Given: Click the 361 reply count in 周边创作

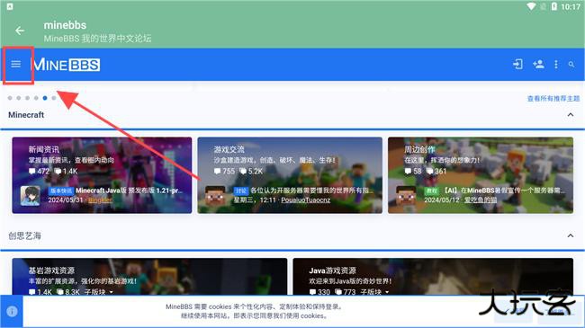Looking at the screenshot, I should coord(440,172).
